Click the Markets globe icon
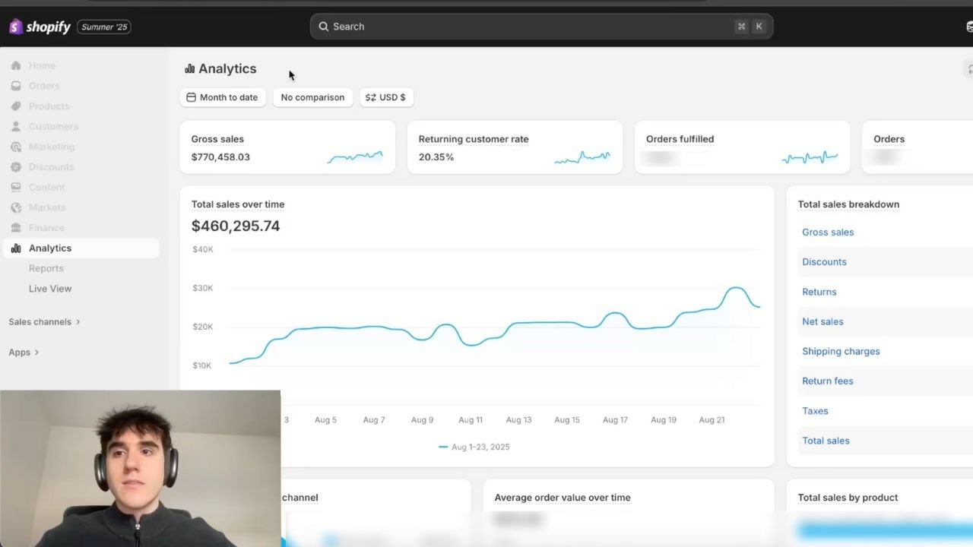 [x=16, y=207]
